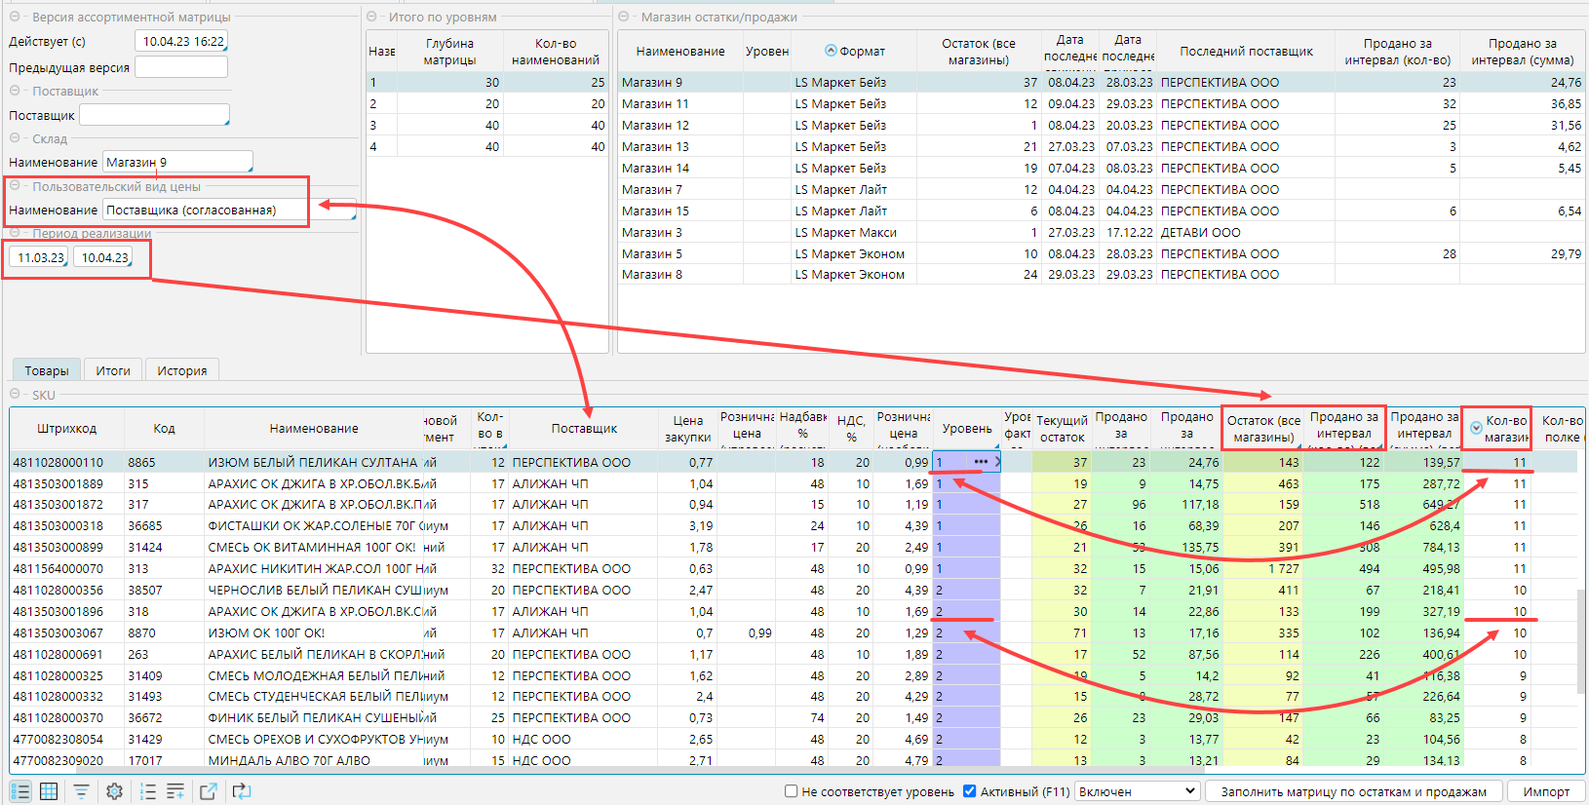Click the add-row list icon in toolbar
The height and width of the screenshot is (805, 1589).
pyautogui.click(x=175, y=791)
